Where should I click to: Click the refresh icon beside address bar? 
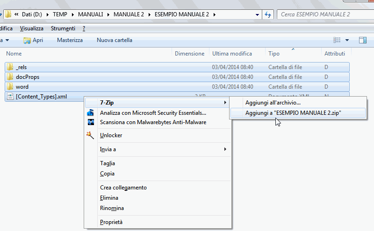point(268,14)
